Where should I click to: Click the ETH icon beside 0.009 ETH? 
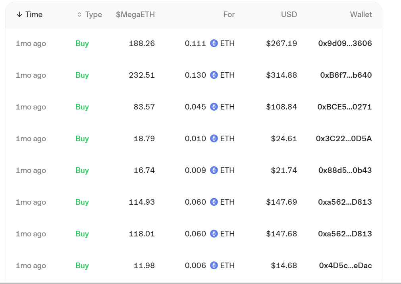click(214, 171)
